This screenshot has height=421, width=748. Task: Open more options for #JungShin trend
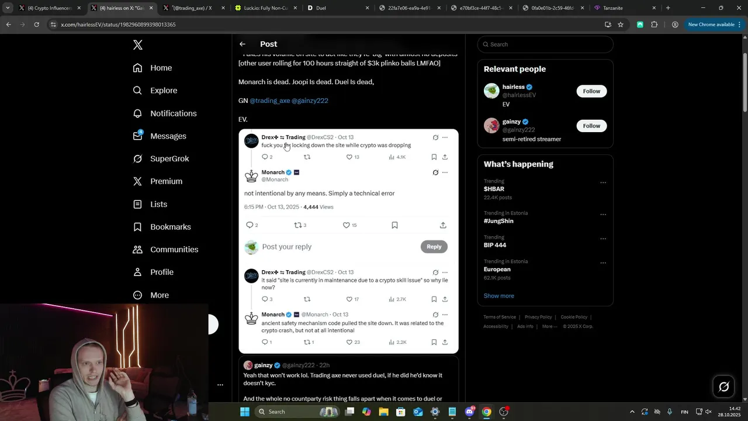click(x=603, y=215)
